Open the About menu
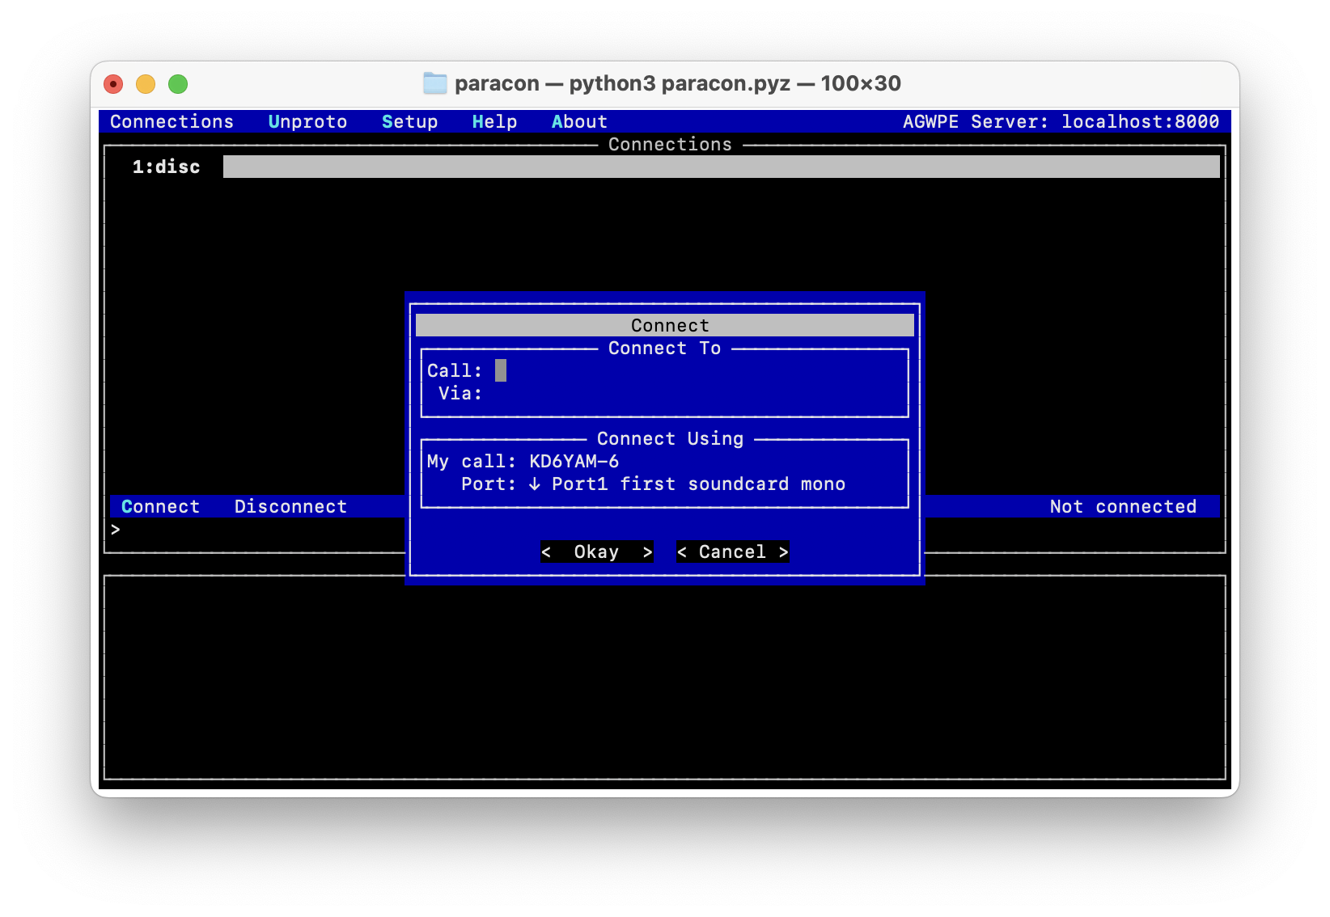Screen dimensions: 1330x917 click(x=579, y=121)
